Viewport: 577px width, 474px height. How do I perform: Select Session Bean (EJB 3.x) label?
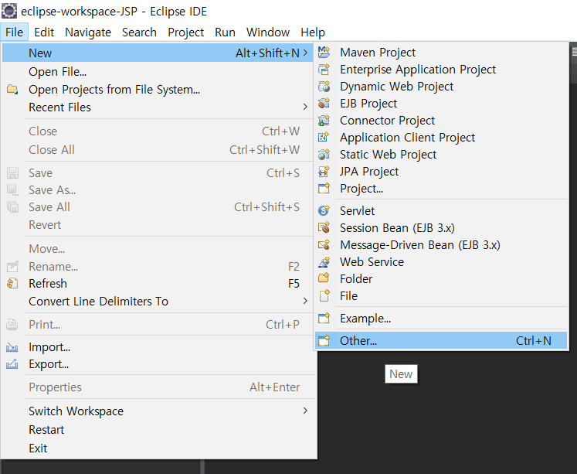[x=397, y=228]
